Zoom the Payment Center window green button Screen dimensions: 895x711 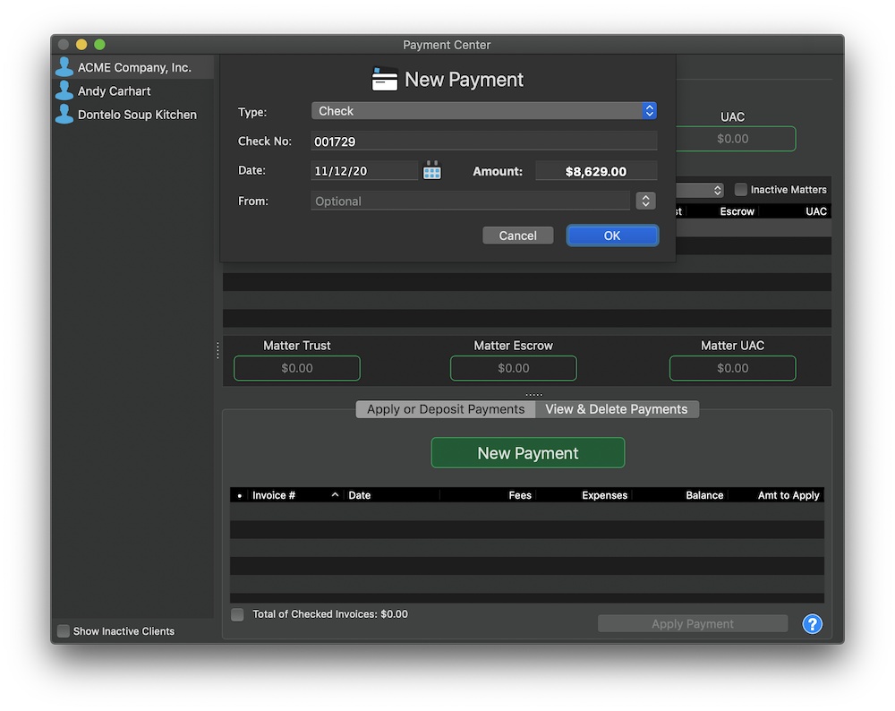click(99, 45)
